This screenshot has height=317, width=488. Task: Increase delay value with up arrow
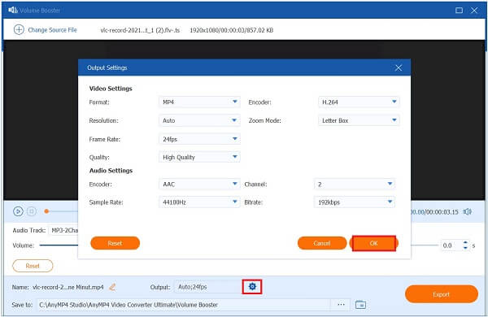(x=465, y=242)
